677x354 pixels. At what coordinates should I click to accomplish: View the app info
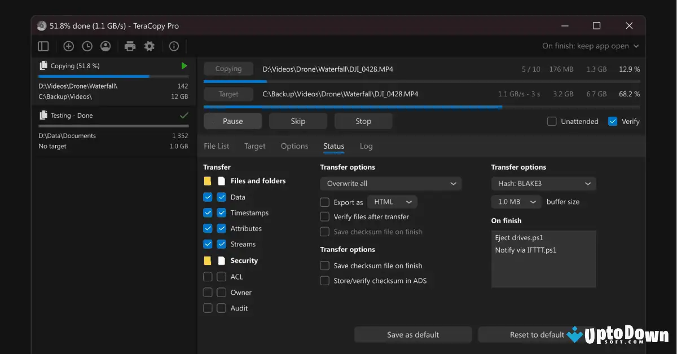[x=173, y=46]
